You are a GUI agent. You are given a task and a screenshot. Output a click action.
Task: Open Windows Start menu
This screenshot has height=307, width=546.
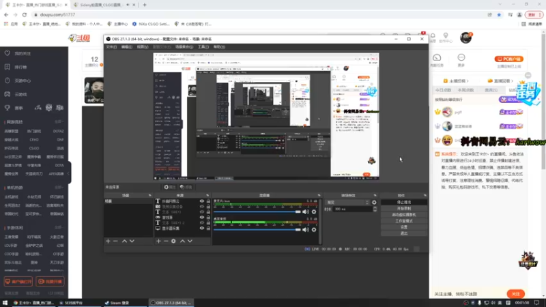(5, 303)
